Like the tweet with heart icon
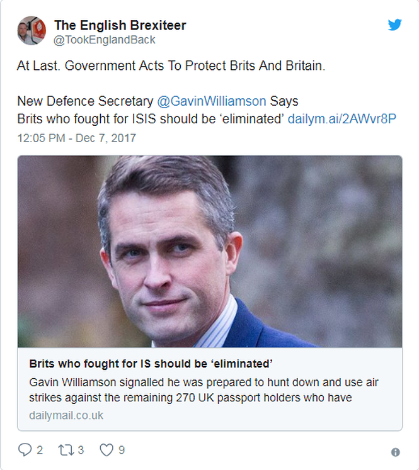Image resolution: width=419 pixels, height=470 pixels. coord(106,450)
